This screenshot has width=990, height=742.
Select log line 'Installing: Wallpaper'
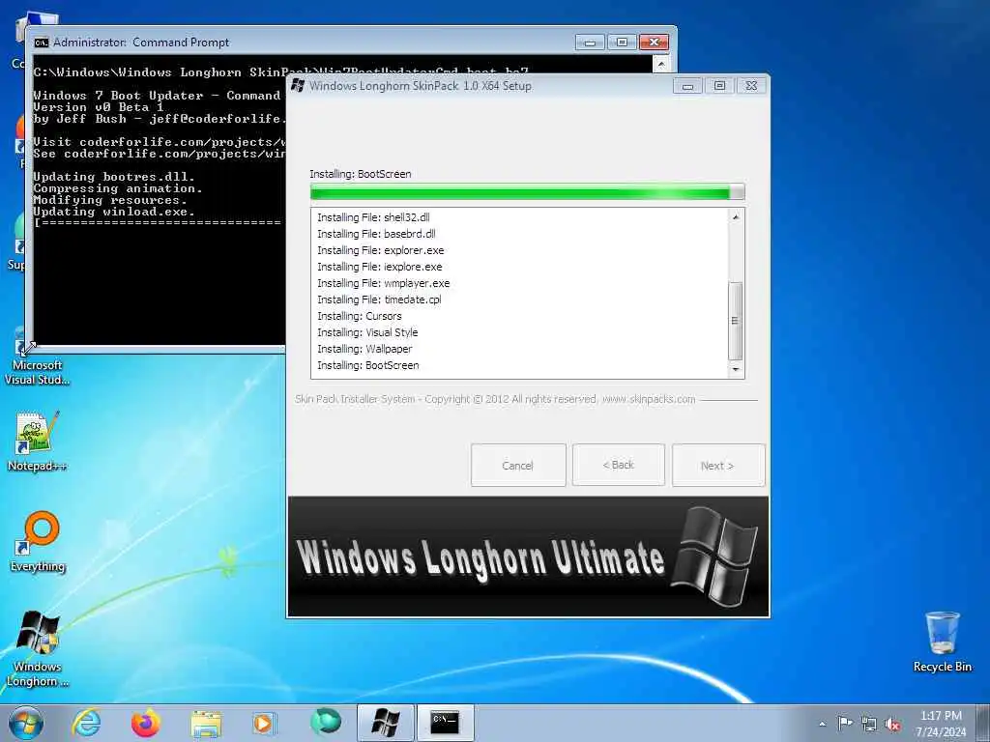364,348
